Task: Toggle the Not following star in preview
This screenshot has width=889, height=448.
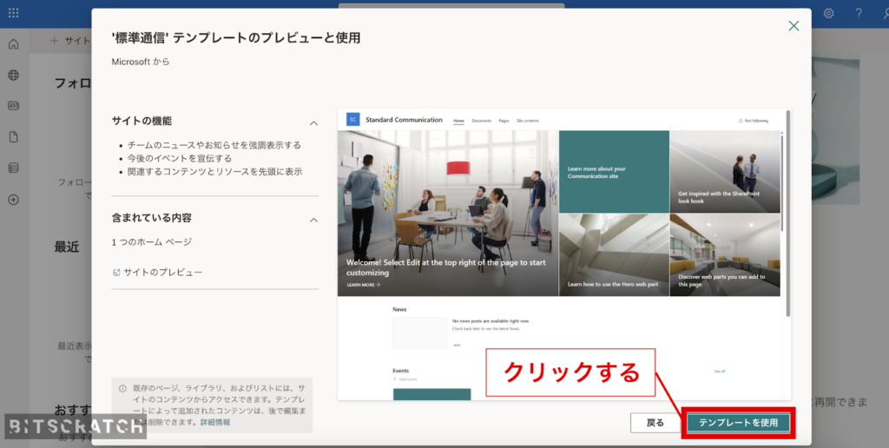Action: (x=753, y=121)
